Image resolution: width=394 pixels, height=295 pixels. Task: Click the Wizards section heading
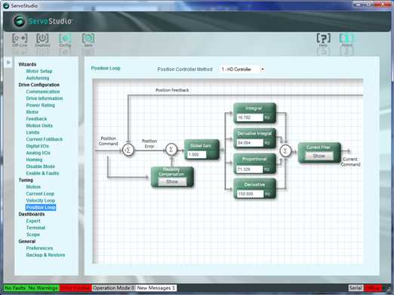[x=27, y=64]
